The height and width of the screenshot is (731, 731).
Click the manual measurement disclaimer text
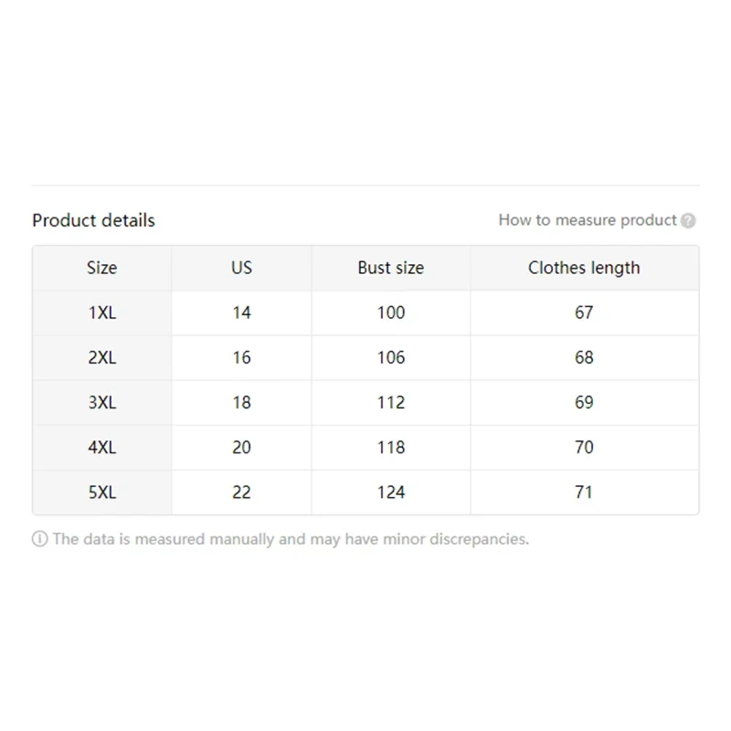[x=291, y=539]
